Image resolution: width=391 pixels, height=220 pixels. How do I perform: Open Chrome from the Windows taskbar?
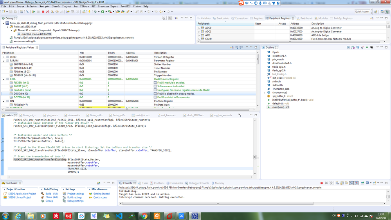coord(144,216)
